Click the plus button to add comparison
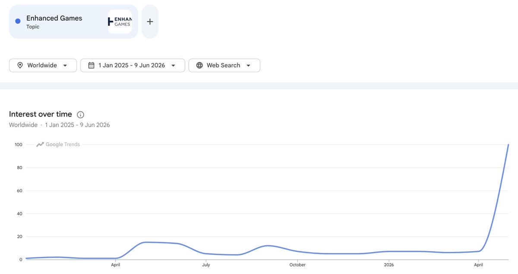Image resolution: width=518 pixels, height=274 pixels. tap(150, 22)
